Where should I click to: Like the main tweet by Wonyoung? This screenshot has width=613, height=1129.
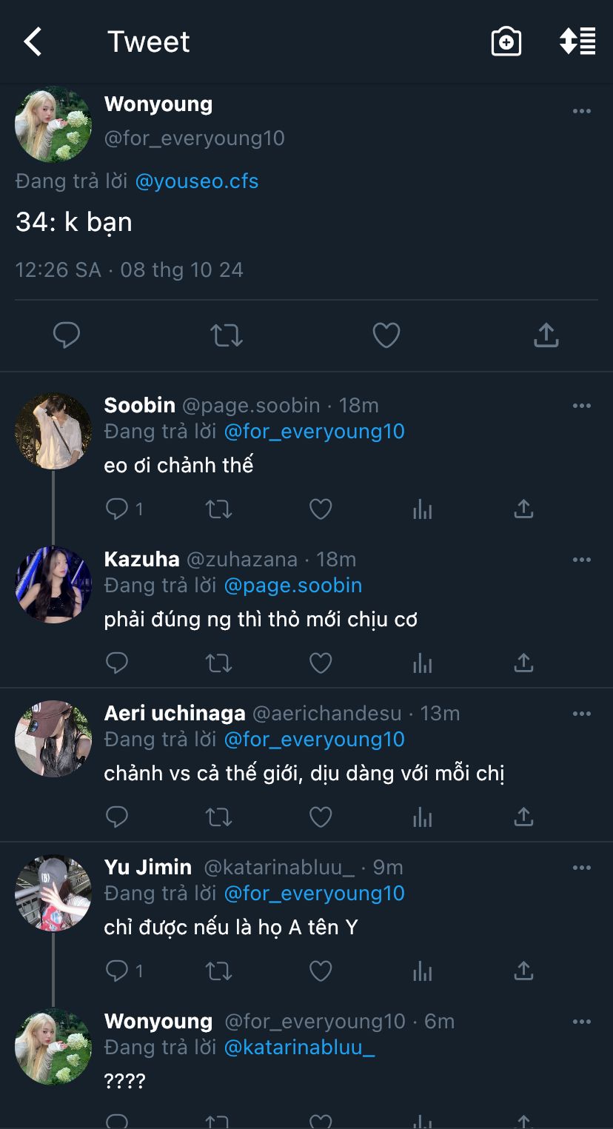386,336
